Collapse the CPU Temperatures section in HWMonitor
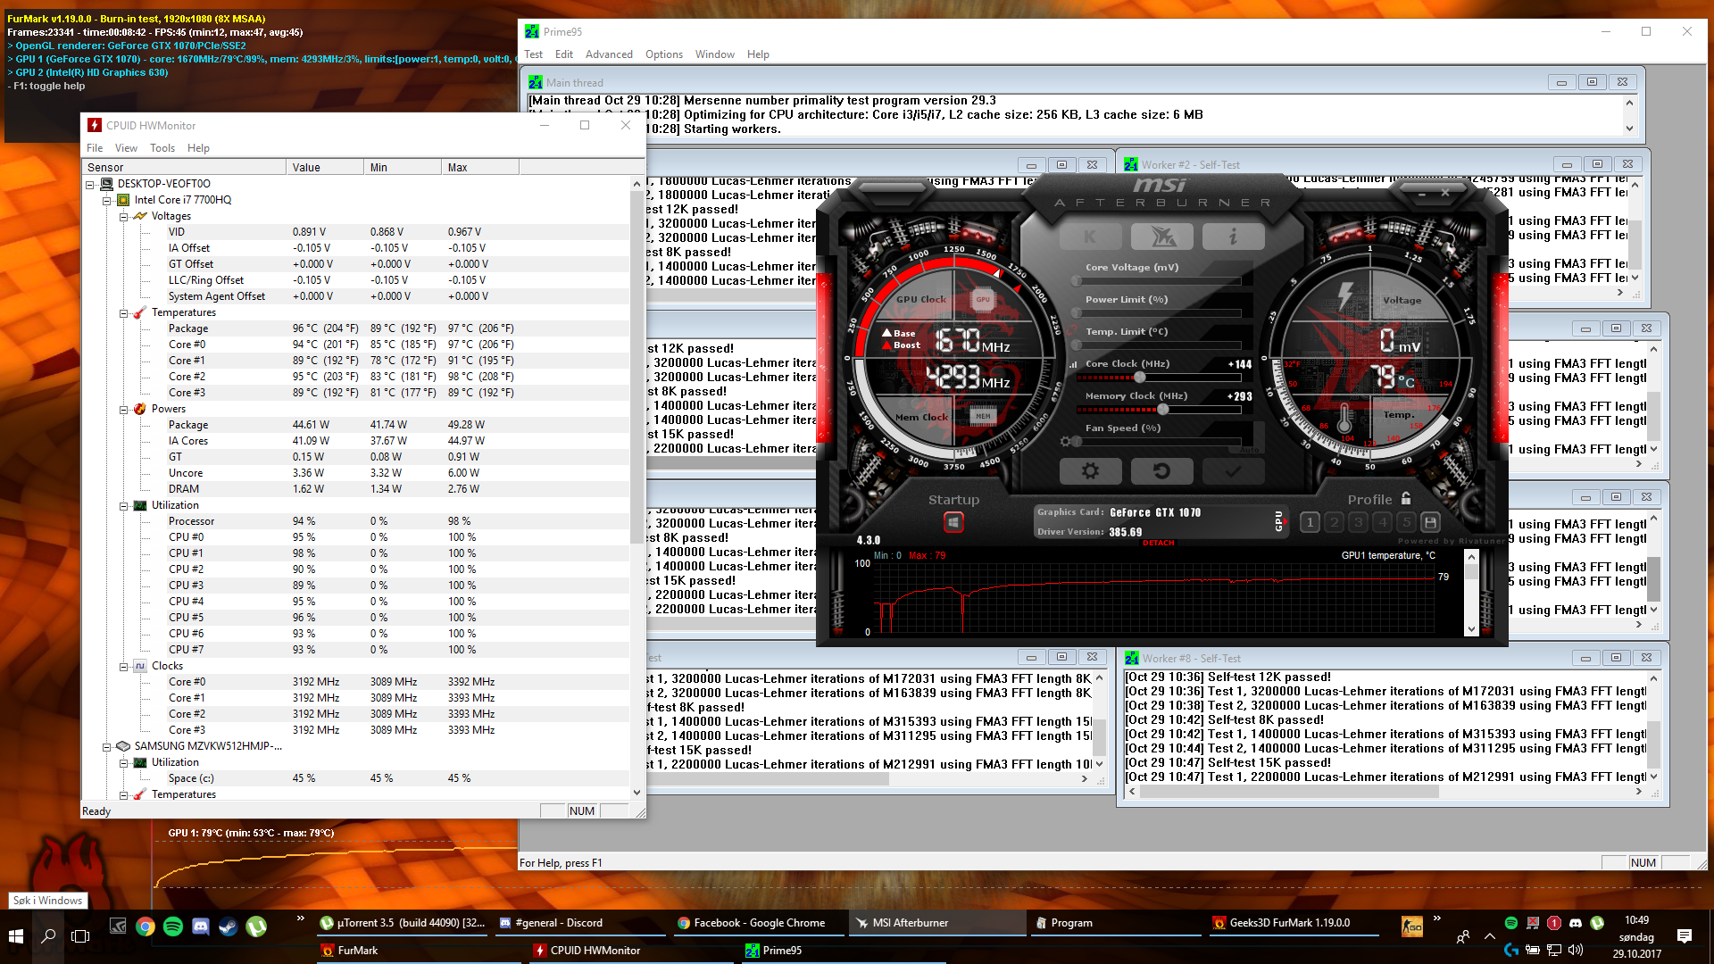The image size is (1714, 964). pos(124,312)
